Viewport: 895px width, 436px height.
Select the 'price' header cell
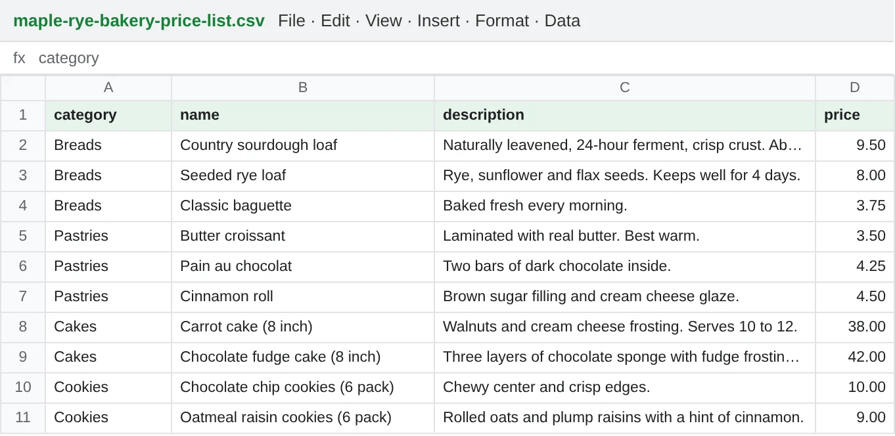tap(855, 115)
